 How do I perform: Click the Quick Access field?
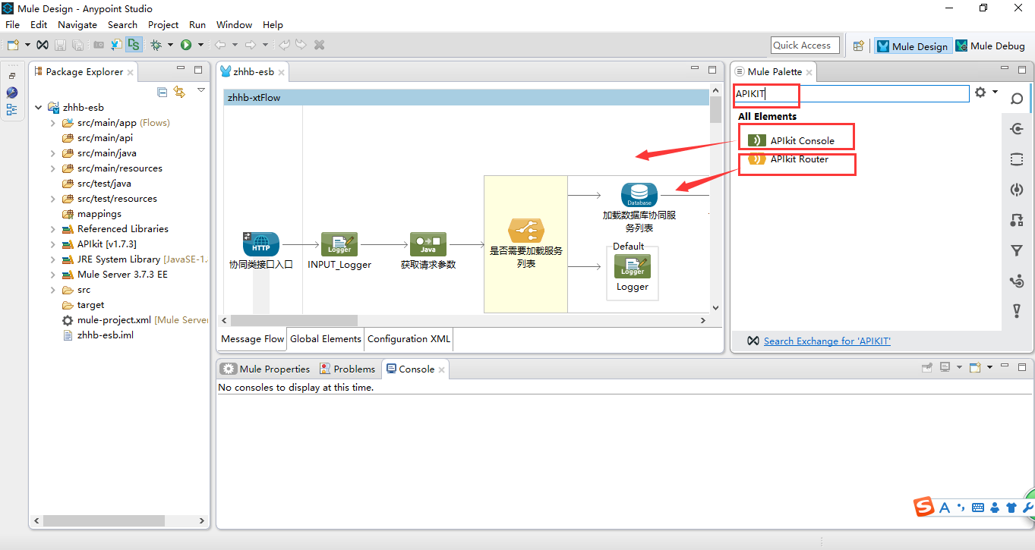805,46
